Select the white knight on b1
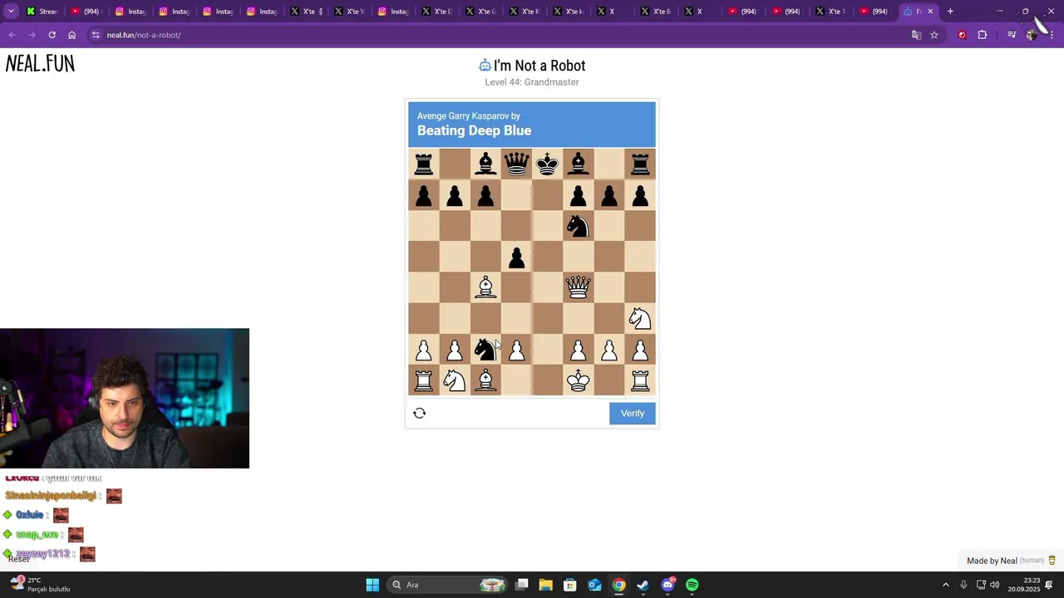The width and height of the screenshot is (1064, 598). [455, 380]
